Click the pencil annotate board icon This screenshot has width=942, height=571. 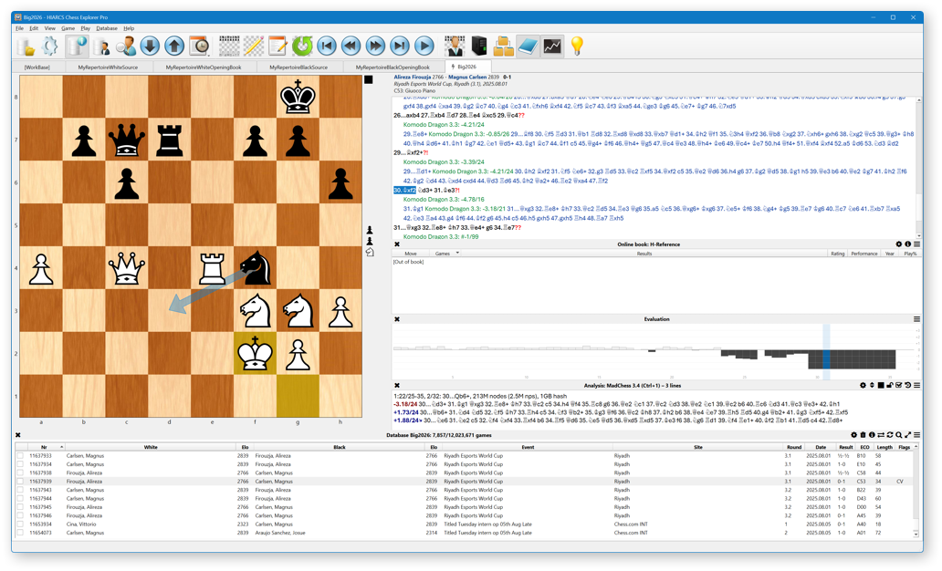tap(253, 47)
